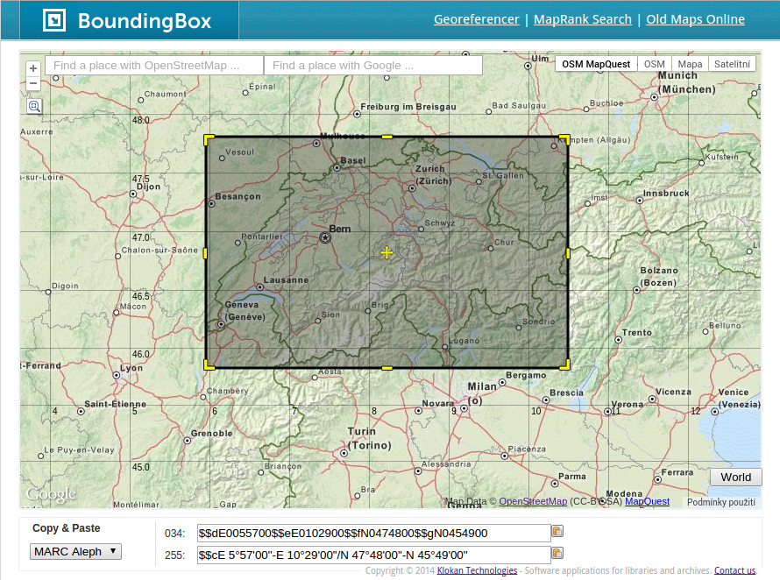
Task: Open Podmínky použití terms link
Action: click(x=720, y=502)
